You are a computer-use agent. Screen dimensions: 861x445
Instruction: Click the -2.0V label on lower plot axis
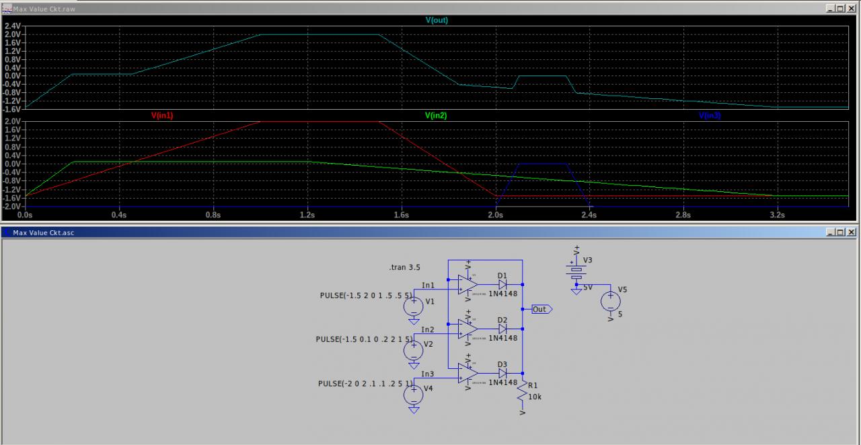[13, 206]
